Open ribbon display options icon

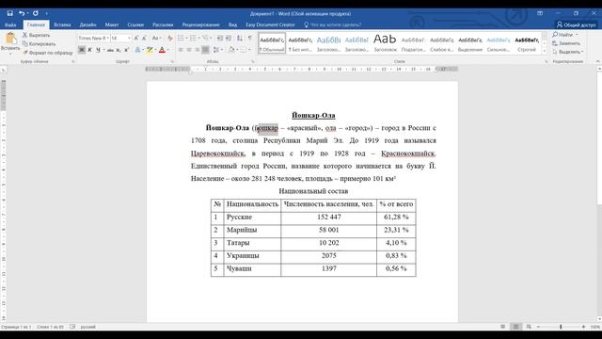(540, 13)
